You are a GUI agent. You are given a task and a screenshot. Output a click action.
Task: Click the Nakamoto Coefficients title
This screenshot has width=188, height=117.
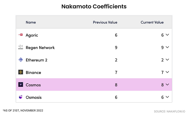tap(94, 6)
